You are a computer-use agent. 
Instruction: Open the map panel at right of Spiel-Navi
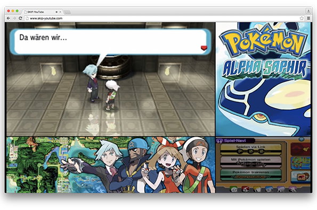coord(300,163)
